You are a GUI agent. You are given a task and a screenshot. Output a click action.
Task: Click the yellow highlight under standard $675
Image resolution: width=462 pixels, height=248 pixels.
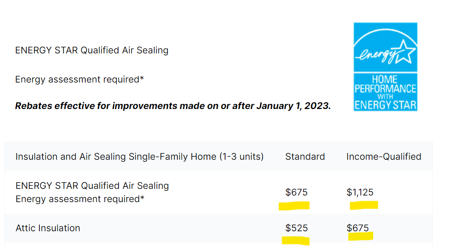(294, 206)
